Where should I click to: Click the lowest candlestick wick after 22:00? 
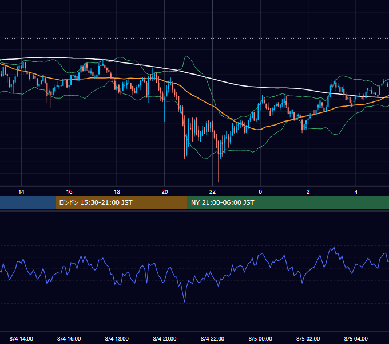[x=219, y=169]
